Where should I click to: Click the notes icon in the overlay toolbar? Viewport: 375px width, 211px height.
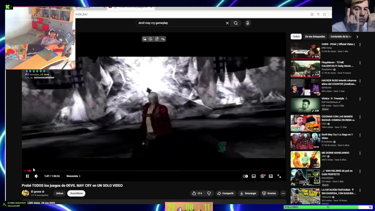pyautogui.click(x=157, y=39)
